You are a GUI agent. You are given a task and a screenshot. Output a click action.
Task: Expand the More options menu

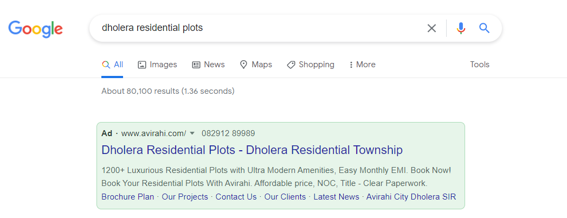[x=362, y=65]
